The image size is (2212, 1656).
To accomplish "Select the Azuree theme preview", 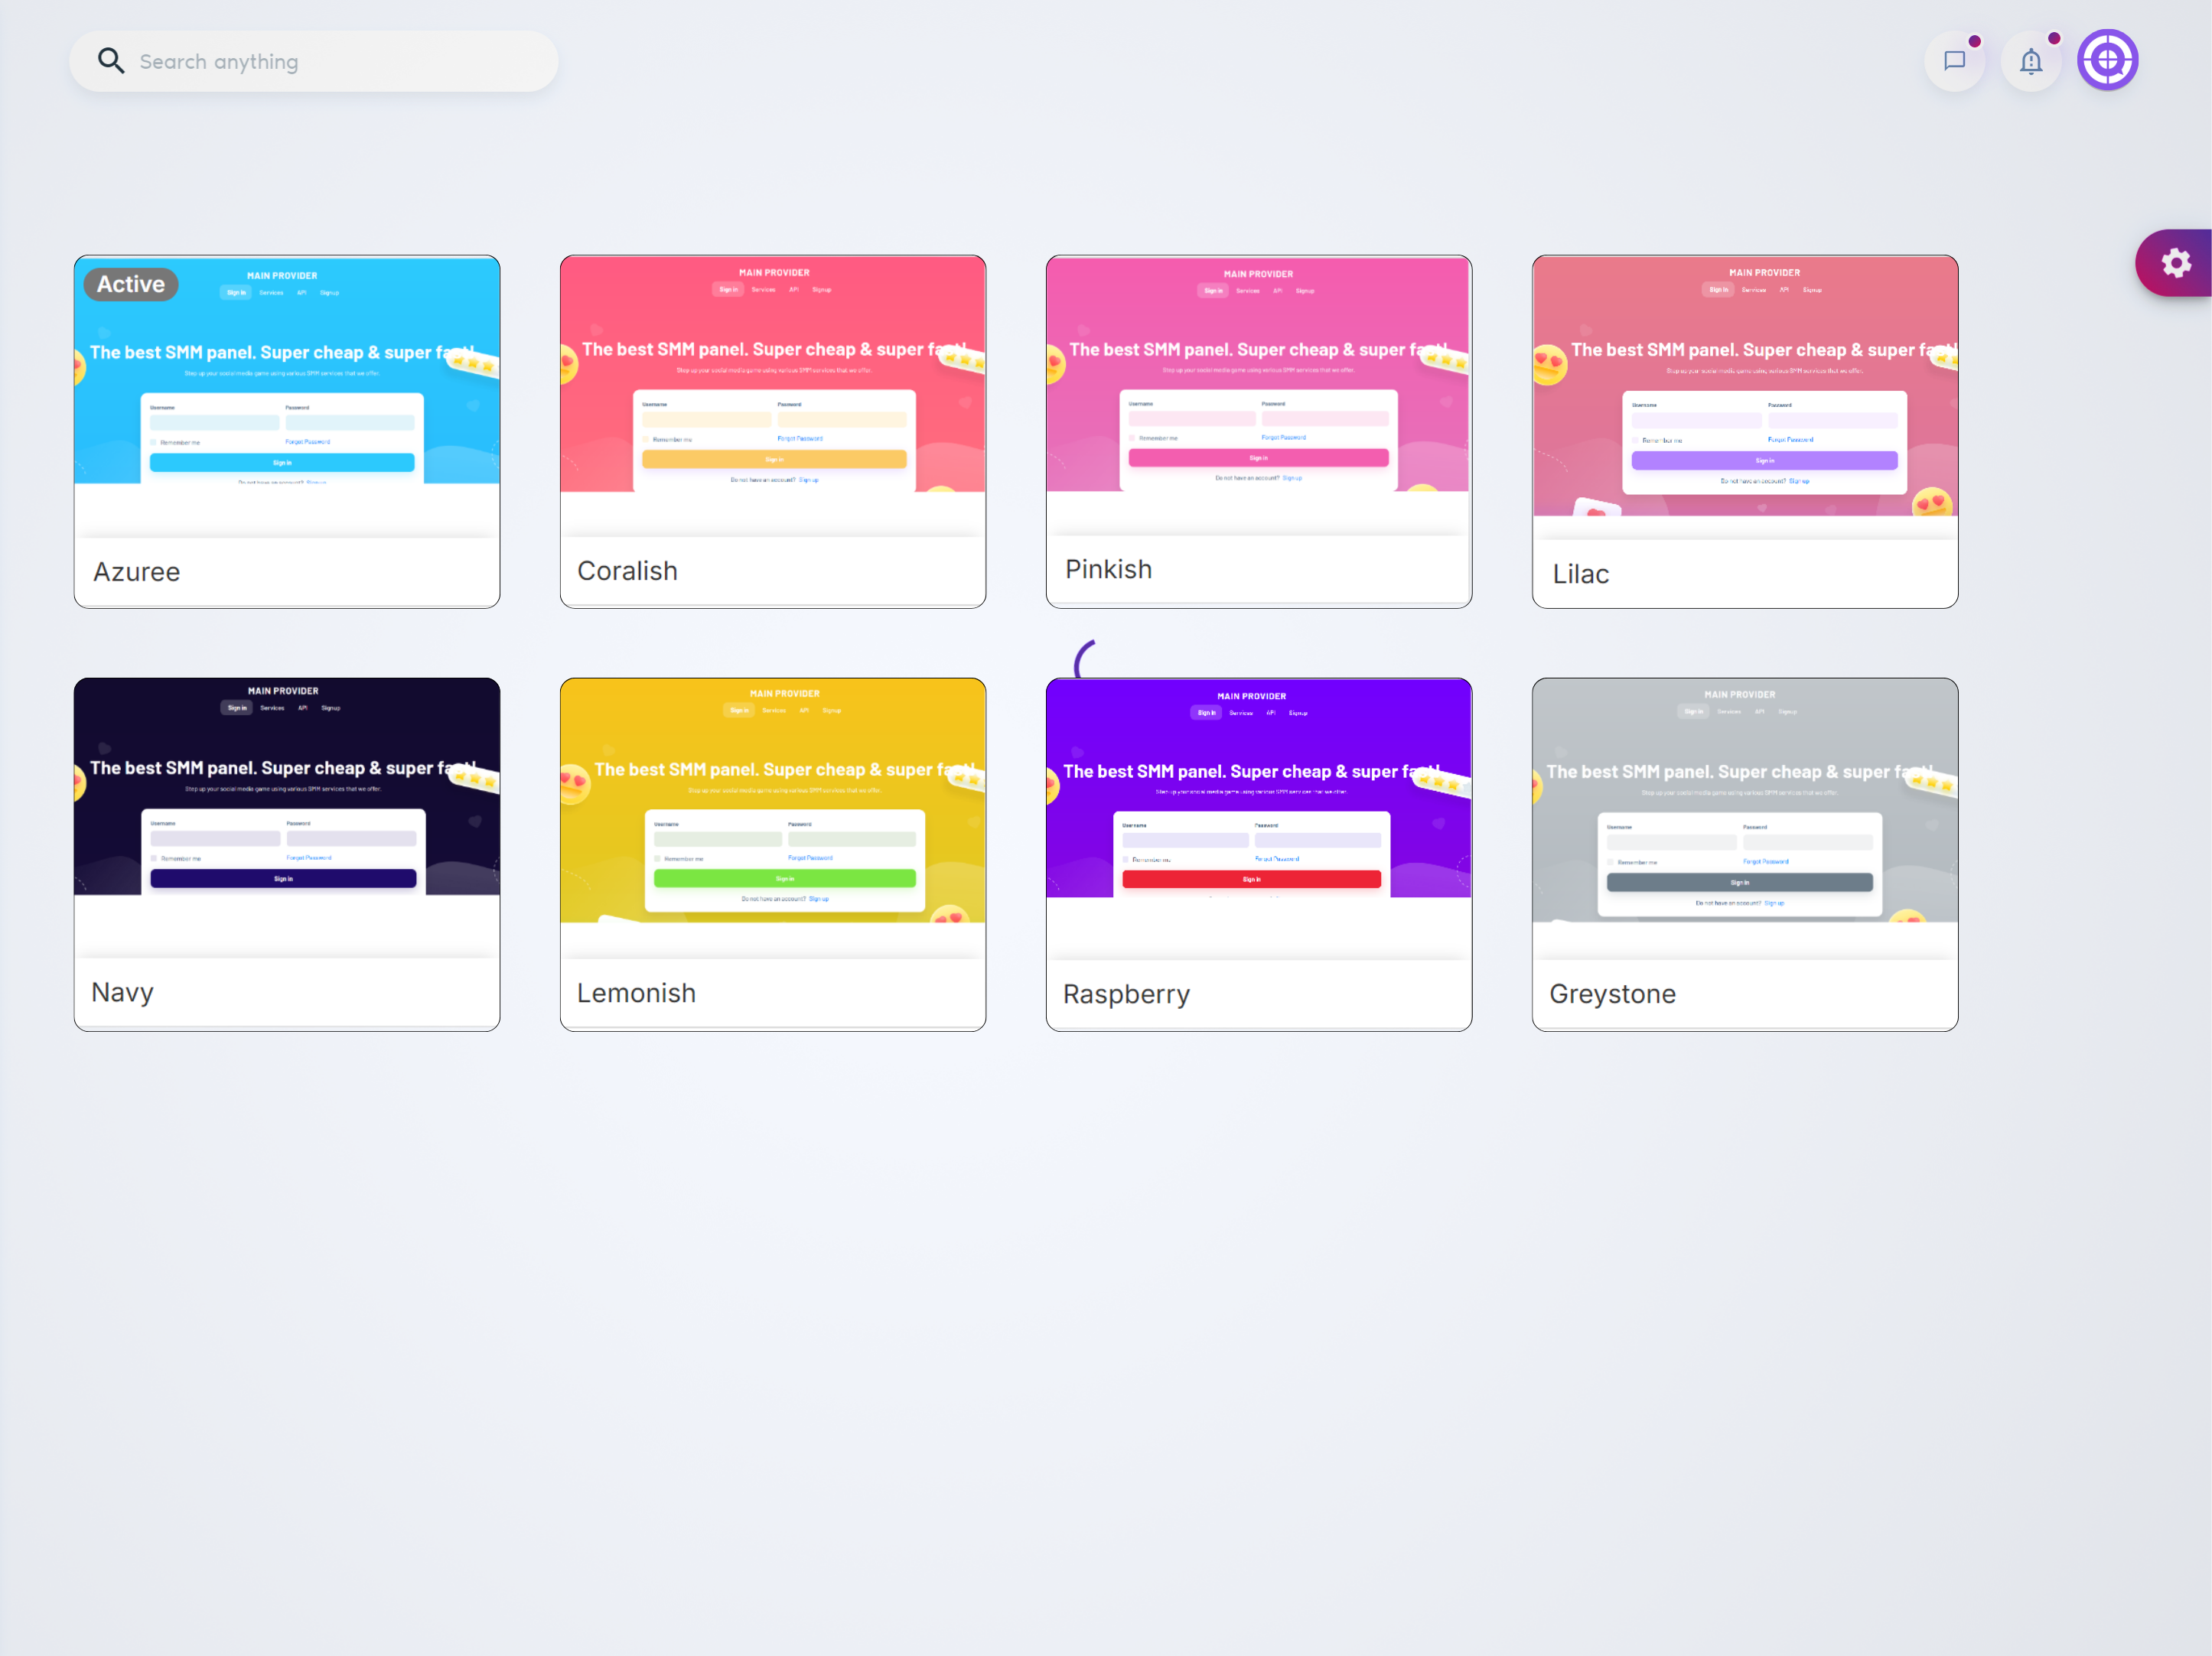I will 287,400.
